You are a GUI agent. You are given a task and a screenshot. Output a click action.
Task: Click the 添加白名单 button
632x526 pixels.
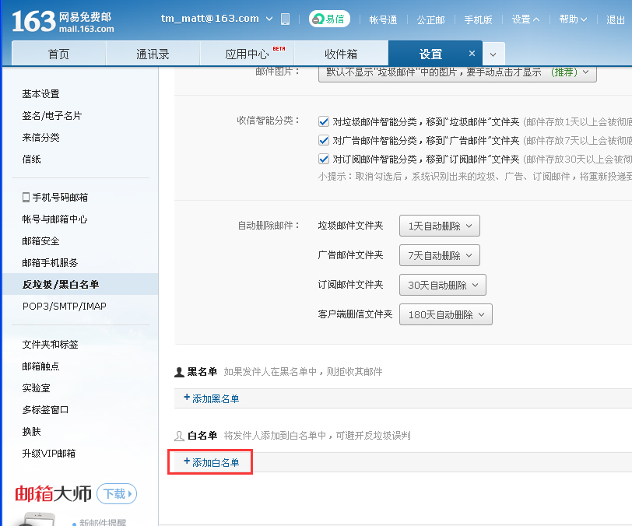[x=211, y=462]
